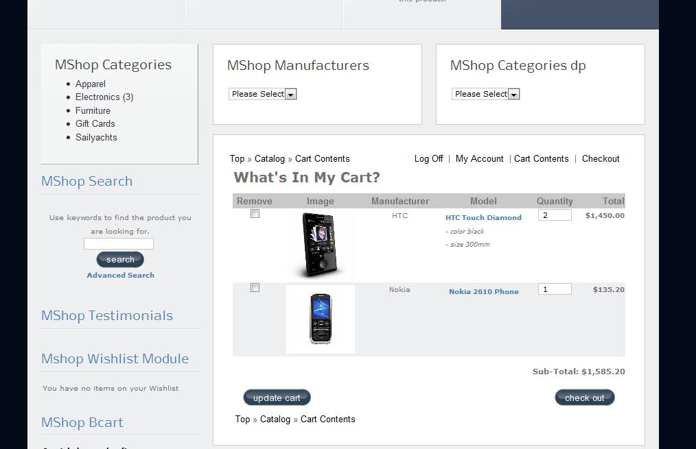
Task: Go to Checkout from top navigation
Action: (601, 158)
